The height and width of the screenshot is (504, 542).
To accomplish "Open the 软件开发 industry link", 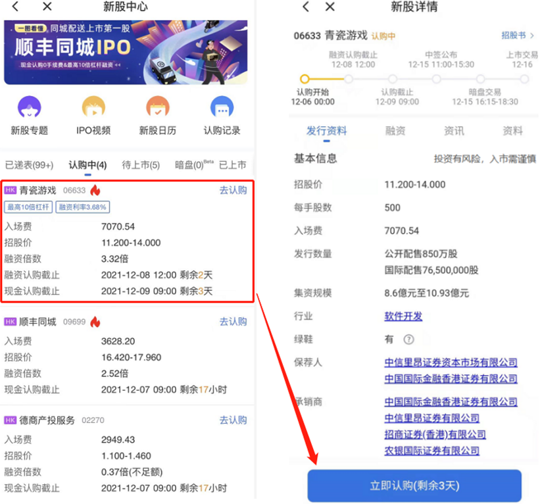I will tap(403, 316).
